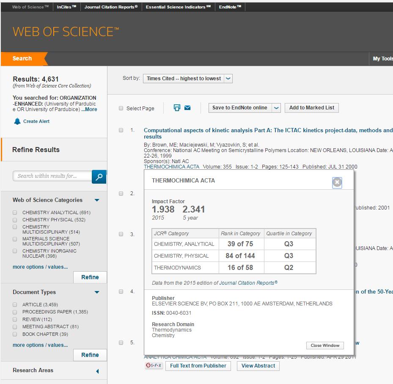Open the EndNote top tab

[x=230, y=7]
